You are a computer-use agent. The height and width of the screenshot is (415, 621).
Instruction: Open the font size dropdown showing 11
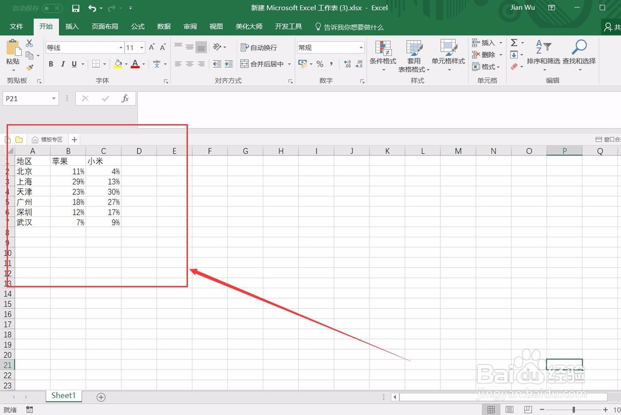(x=142, y=48)
